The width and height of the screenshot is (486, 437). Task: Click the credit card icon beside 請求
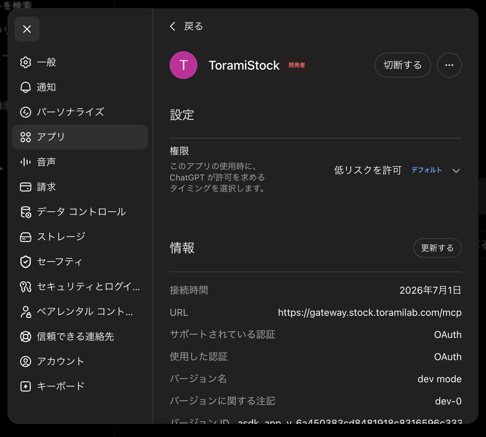click(26, 187)
